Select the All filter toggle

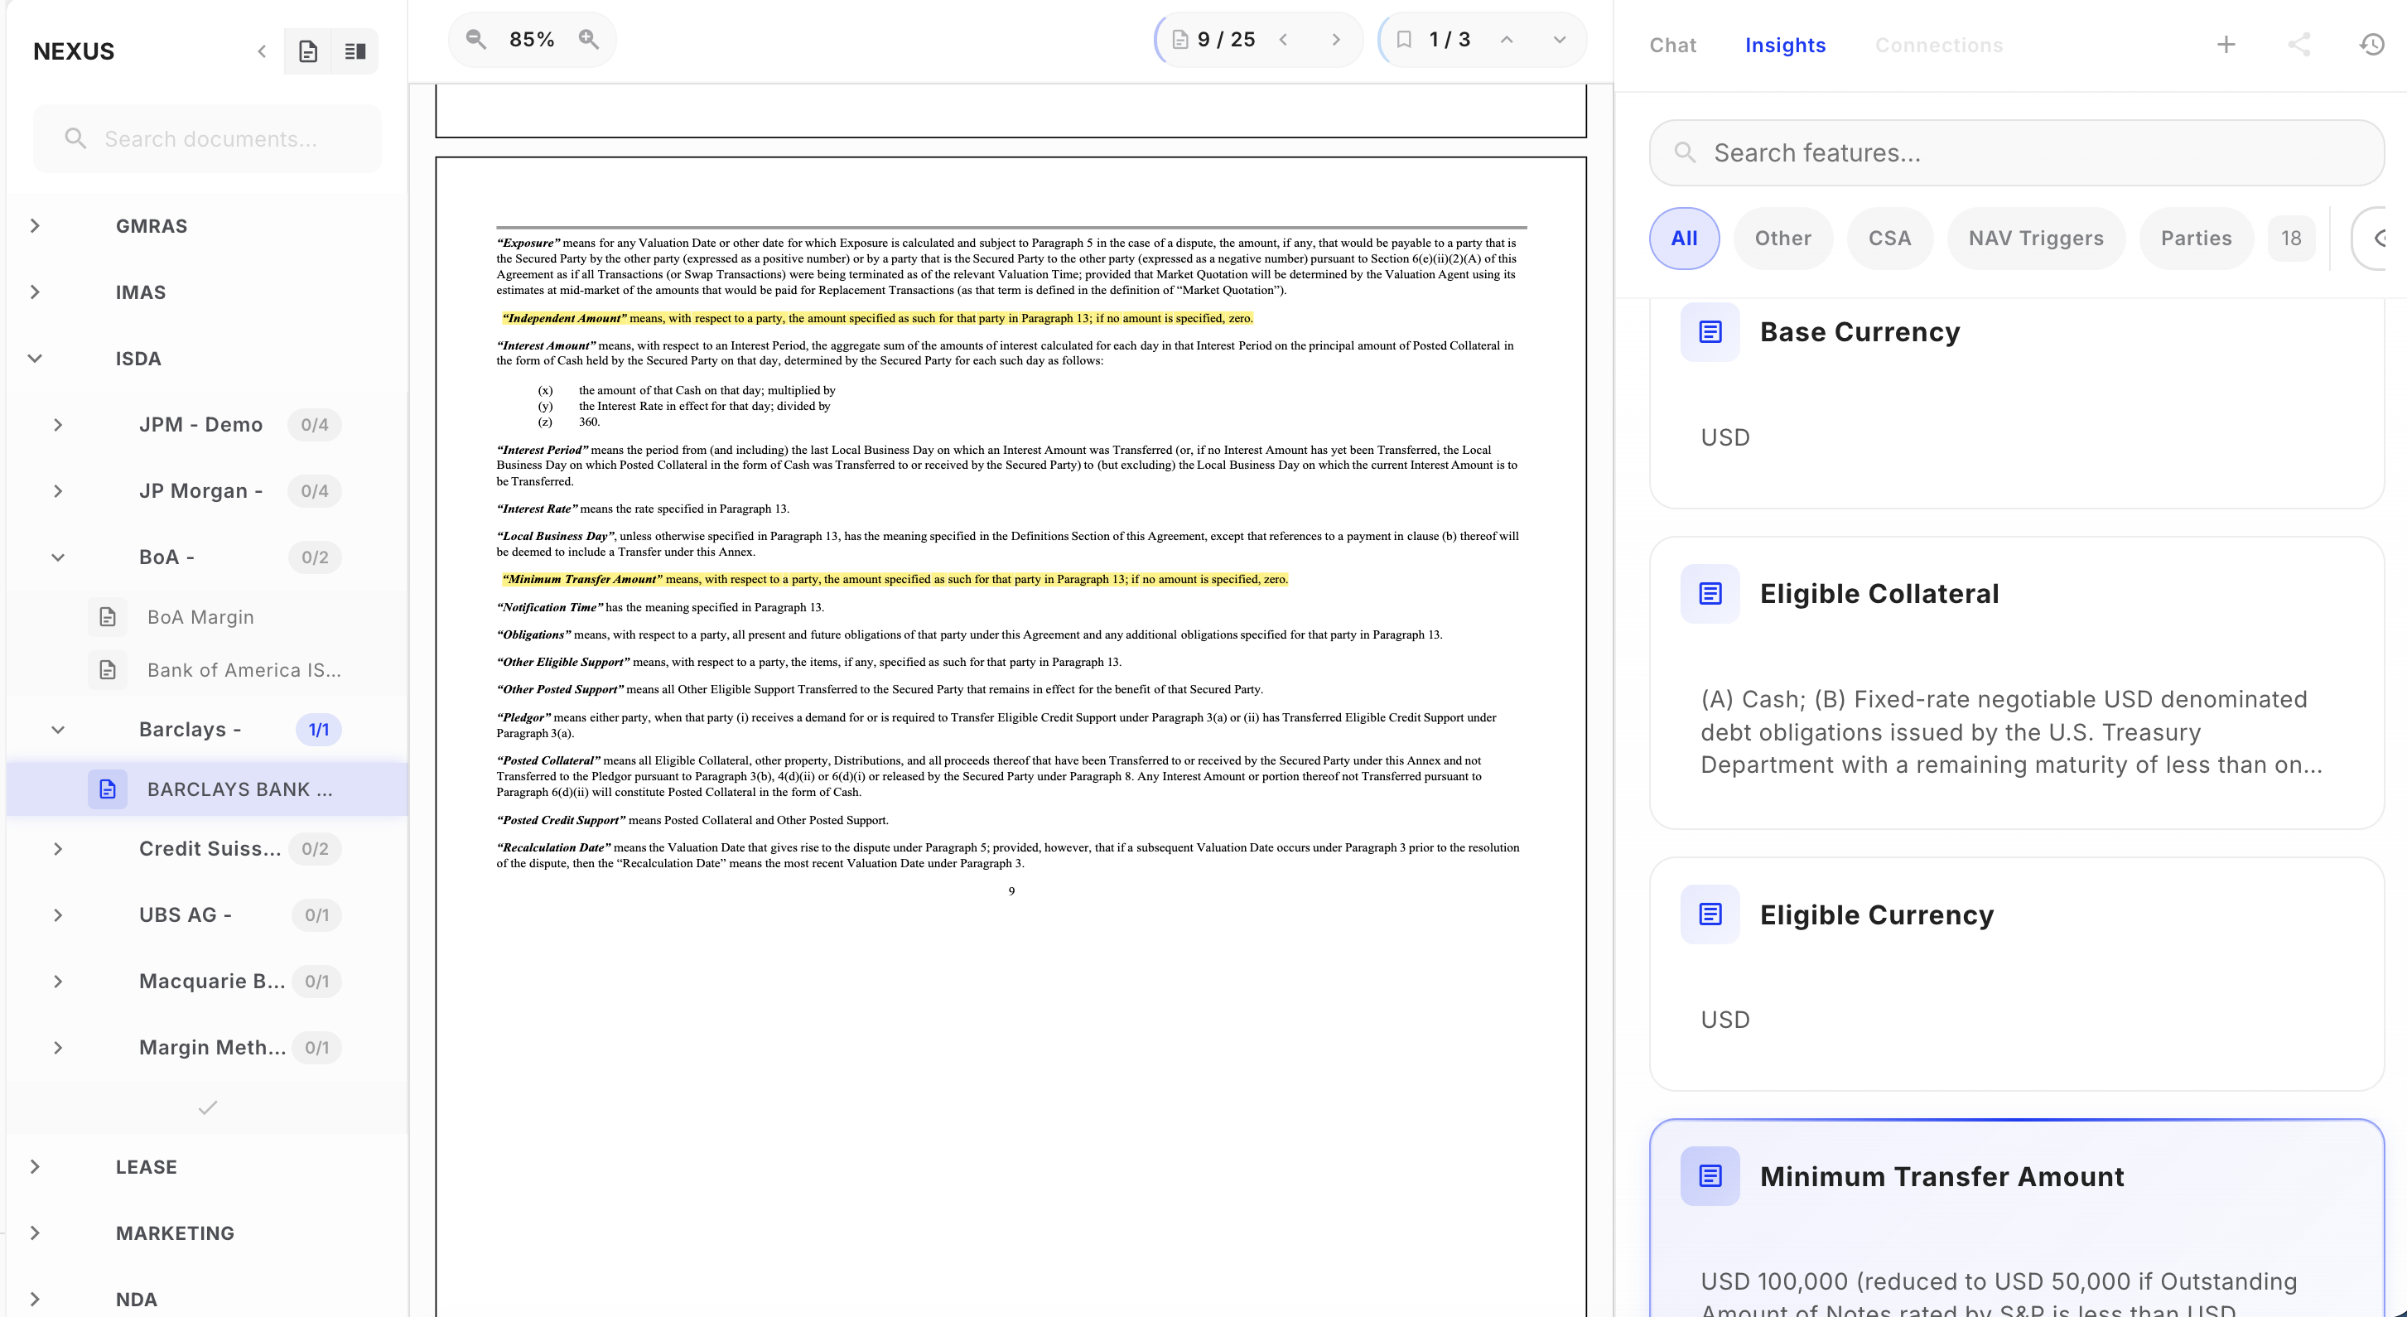coord(1684,239)
